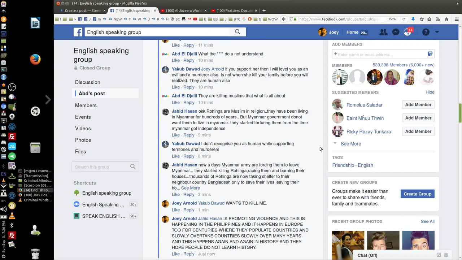Open the Facebook account dropdown arrow
The image size is (462, 260).
point(437,32)
